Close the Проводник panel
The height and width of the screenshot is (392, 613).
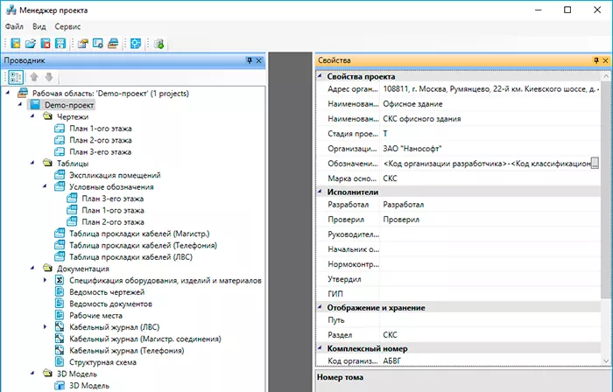click(259, 60)
